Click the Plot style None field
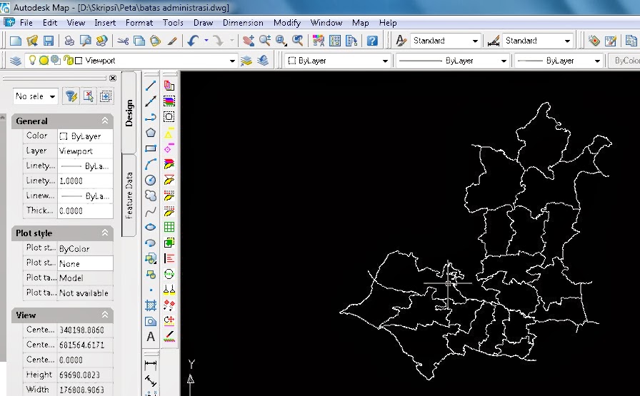The width and height of the screenshot is (640, 396). 85,263
